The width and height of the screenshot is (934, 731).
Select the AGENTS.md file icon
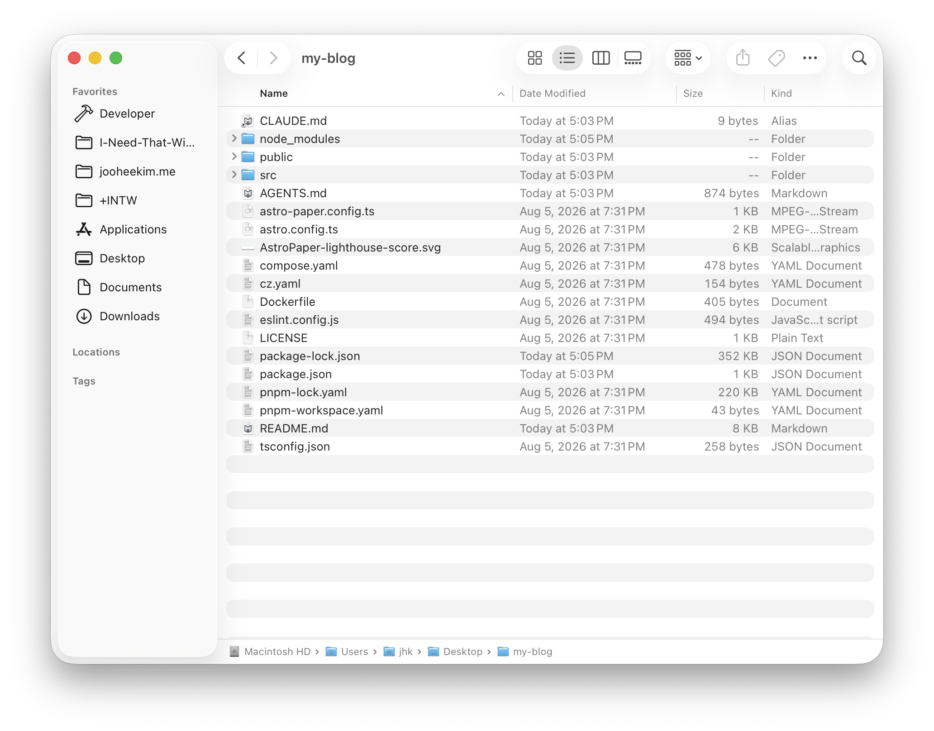(x=248, y=193)
